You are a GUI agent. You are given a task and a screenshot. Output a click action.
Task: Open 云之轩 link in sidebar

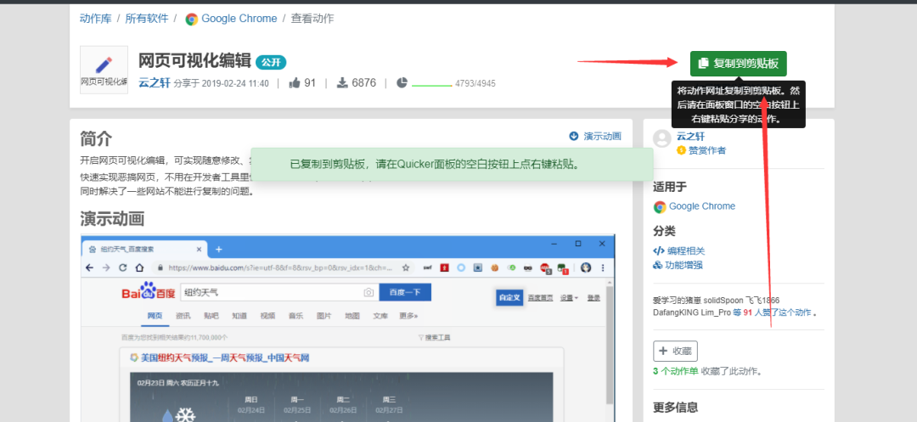click(690, 136)
